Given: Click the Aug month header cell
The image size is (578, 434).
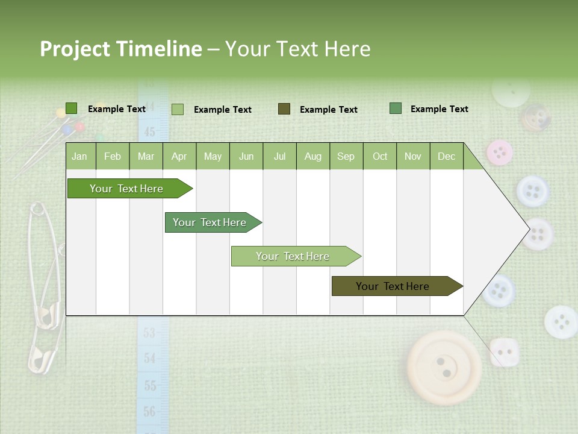Looking at the screenshot, I should pyautogui.click(x=312, y=156).
